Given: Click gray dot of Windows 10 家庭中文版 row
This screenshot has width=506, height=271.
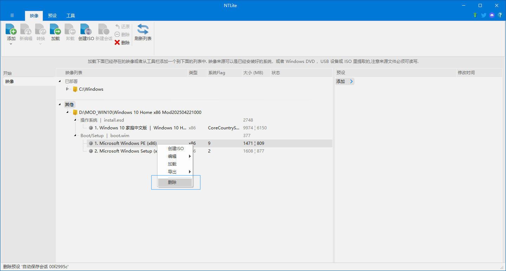Looking at the screenshot, I should pyautogui.click(x=91, y=128).
